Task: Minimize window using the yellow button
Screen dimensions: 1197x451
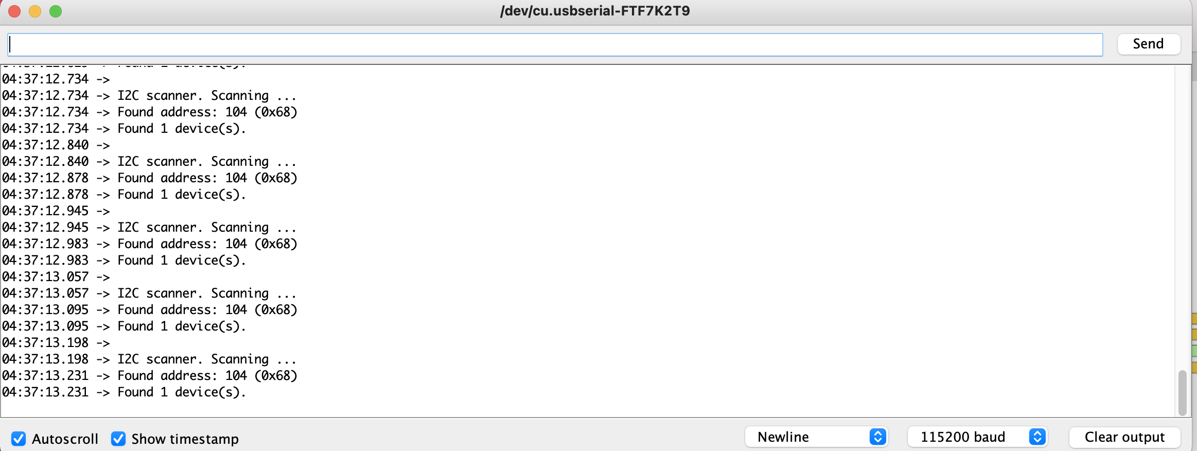Action: pyautogui.click(x=35, y=11)
